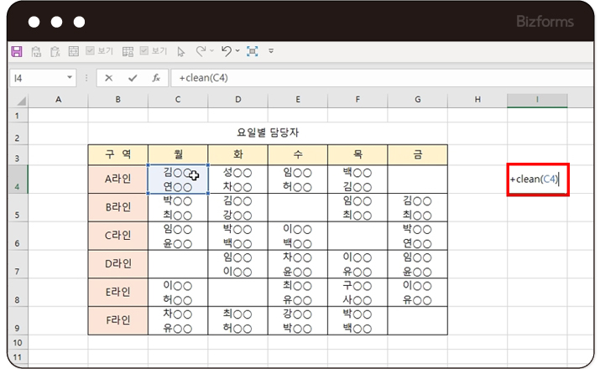Select column F header
The image size is (600, 369).
point(357,100)
